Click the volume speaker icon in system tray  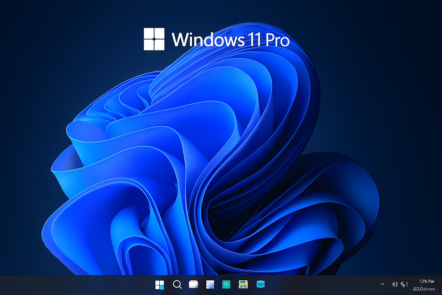pos(395,284)
